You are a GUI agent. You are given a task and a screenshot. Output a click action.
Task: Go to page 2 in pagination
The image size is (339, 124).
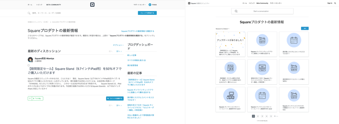[258, 116]
